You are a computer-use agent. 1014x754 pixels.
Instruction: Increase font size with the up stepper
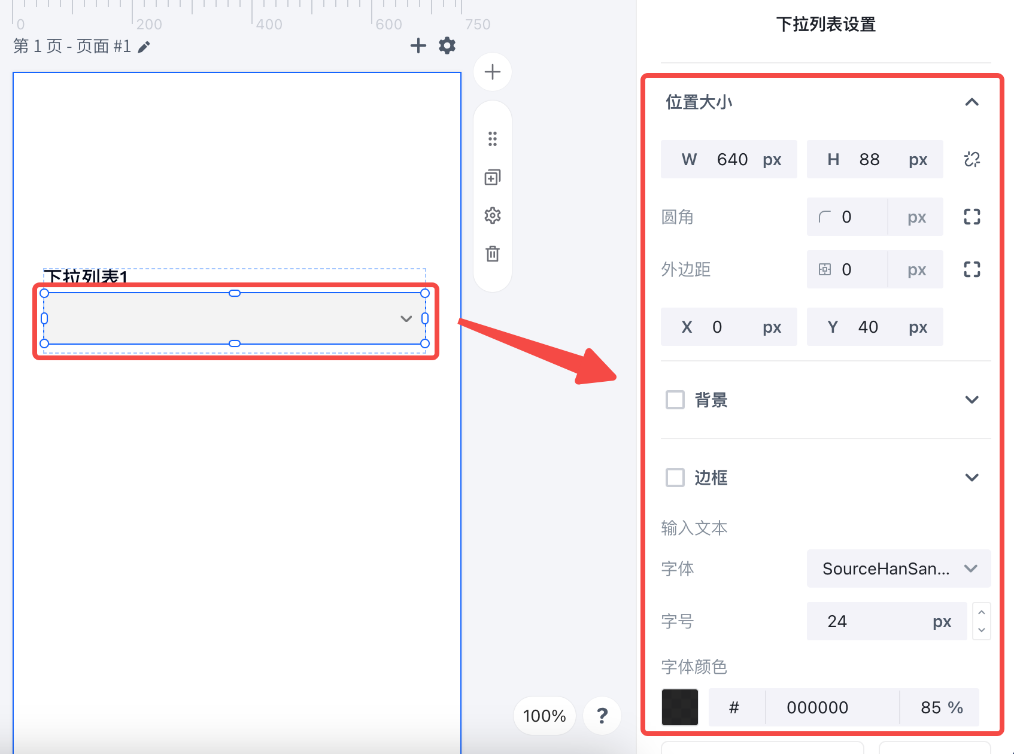coord(982,612)
